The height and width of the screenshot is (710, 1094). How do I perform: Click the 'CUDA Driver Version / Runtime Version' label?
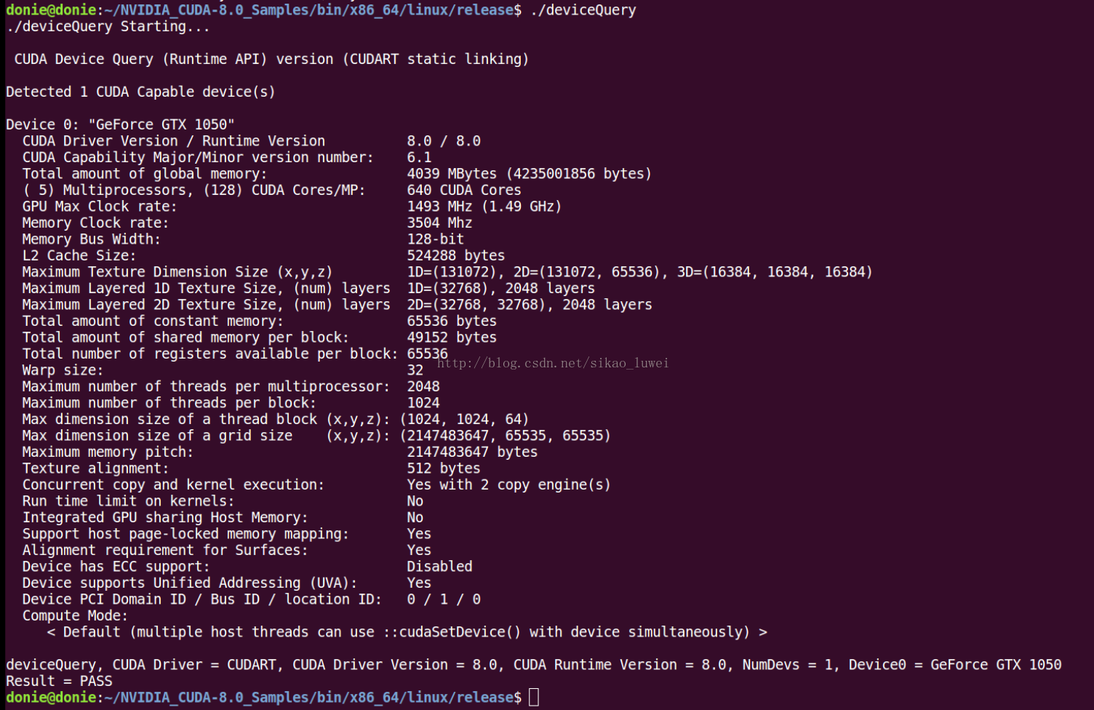(174, 141)
